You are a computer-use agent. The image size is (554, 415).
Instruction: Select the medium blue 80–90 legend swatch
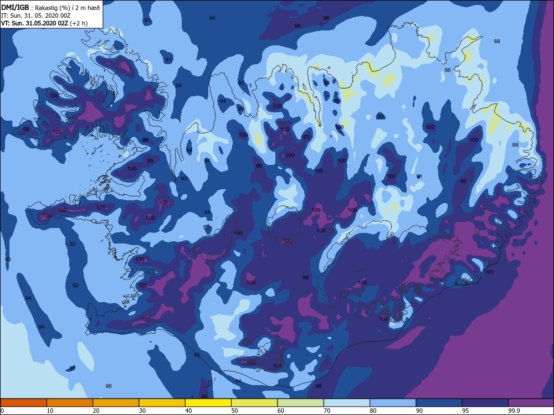click(x=393, y=403)
